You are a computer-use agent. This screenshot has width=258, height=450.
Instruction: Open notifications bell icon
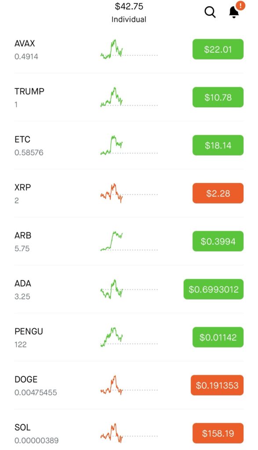(234, 12)
